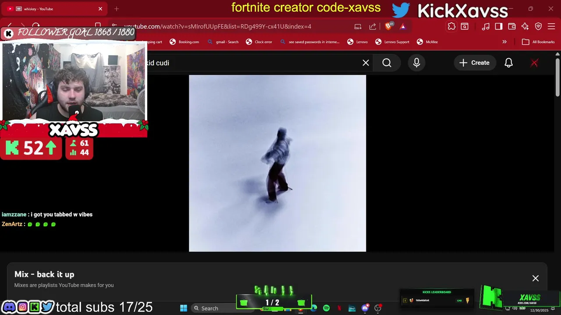Click the taskbar date 12/30/2025
Image resolution: width=561 pixels, height=315 pixels.
tap(539, 310)
